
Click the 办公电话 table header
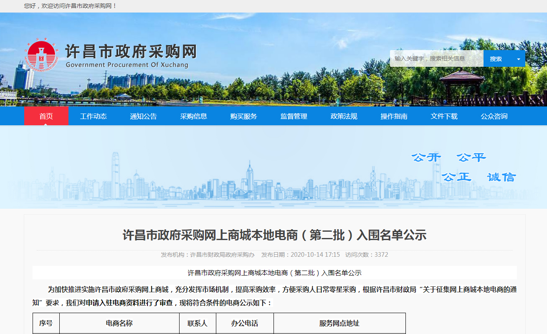click(245, 323)
